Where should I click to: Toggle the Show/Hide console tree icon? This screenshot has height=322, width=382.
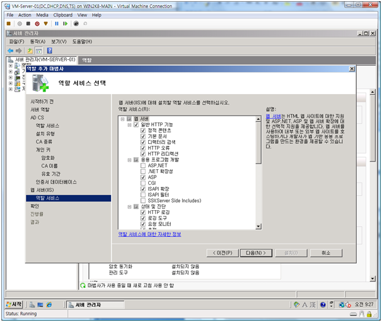point(38,51)
